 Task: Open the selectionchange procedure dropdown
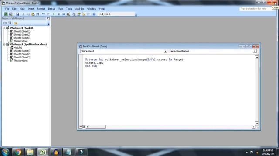click(x=255, y=51)
